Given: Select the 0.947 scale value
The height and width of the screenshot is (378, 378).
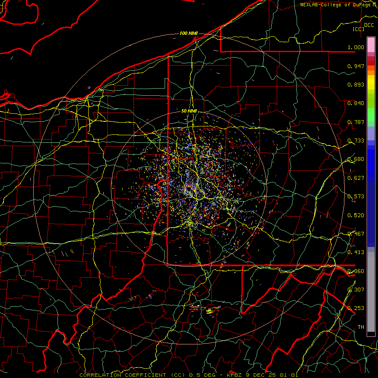Looking at the screenshot, I should [x=356, y=66].
